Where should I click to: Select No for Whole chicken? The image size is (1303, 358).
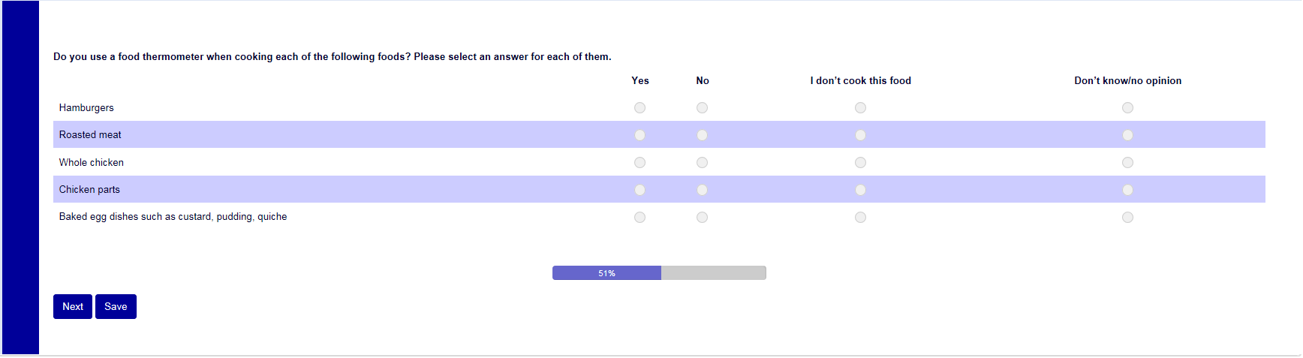point(702,163)
